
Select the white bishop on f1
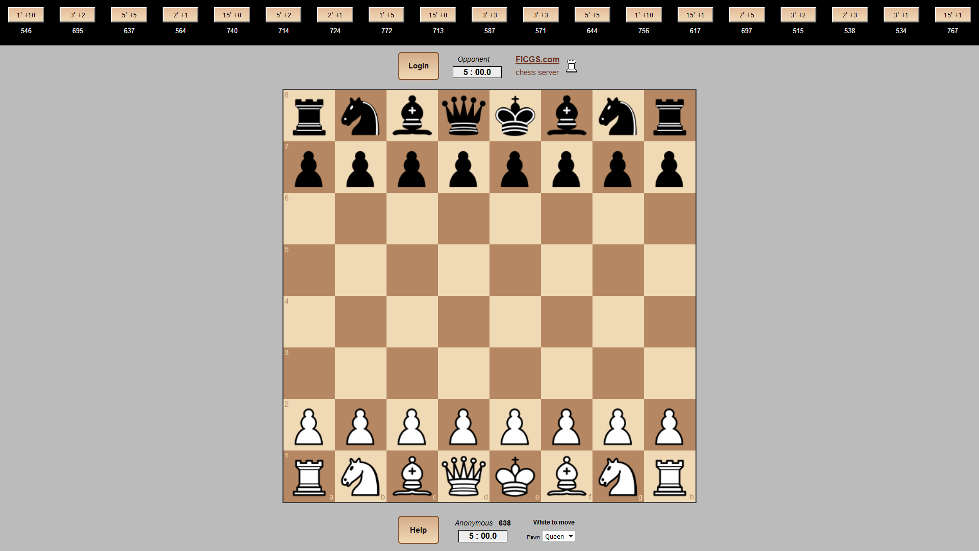click(x=566, y=477)
